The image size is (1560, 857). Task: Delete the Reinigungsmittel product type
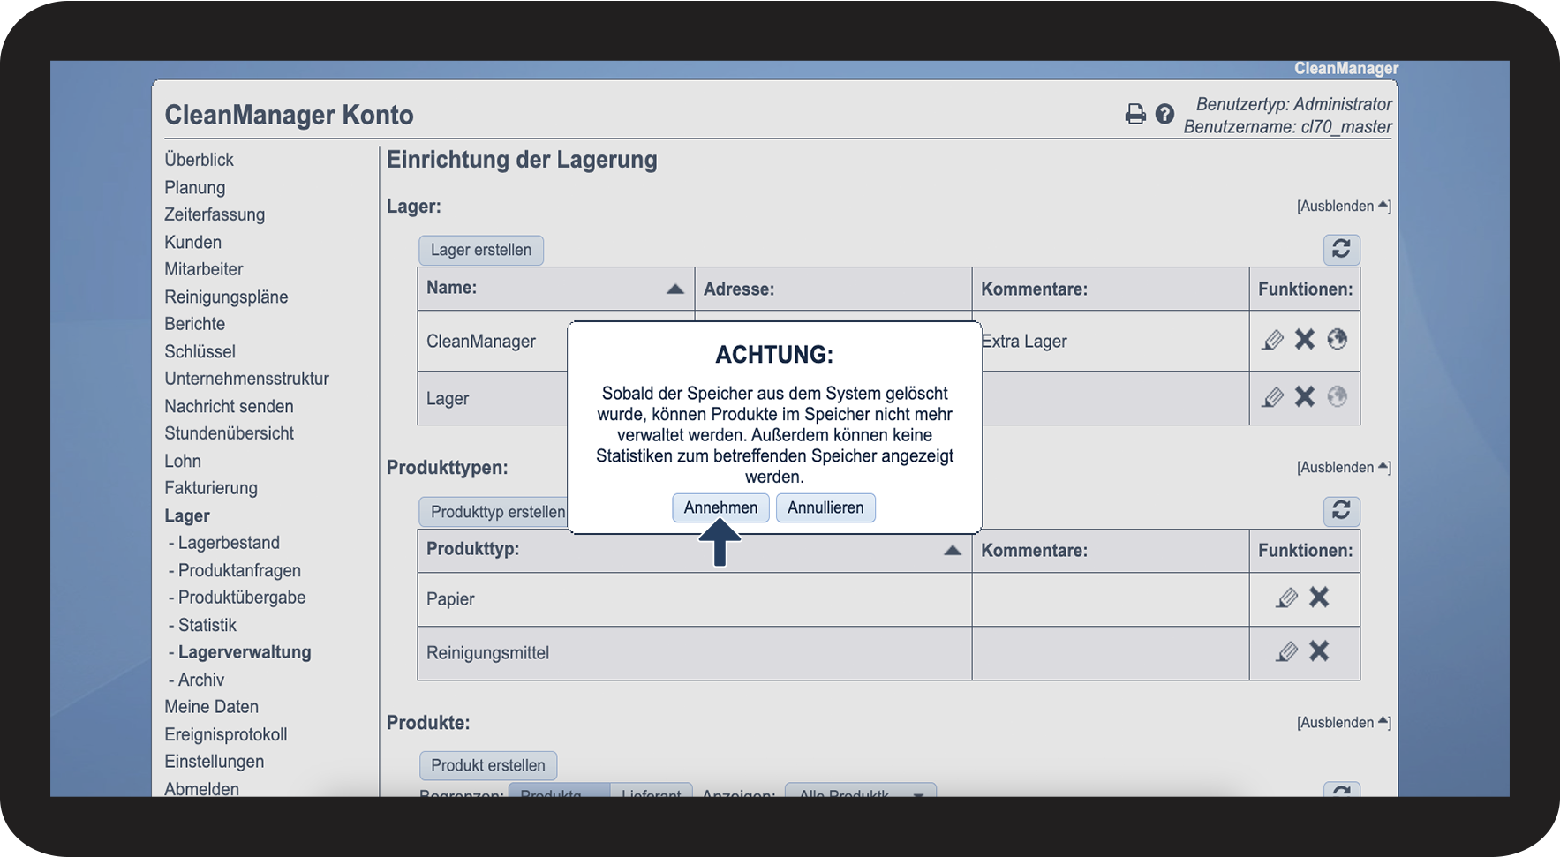coord(1319,651)
